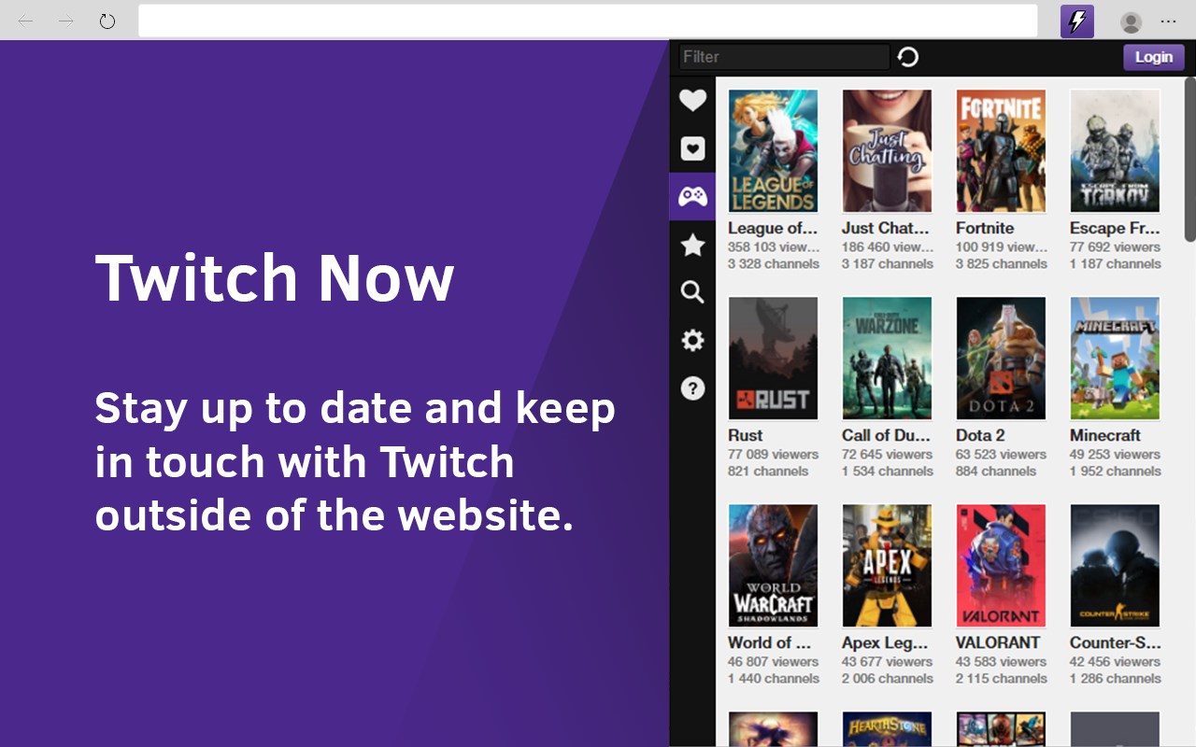1196x747 pixels.
Task: Open the League of Legends cover thumbnail
Action: (773, 151)
